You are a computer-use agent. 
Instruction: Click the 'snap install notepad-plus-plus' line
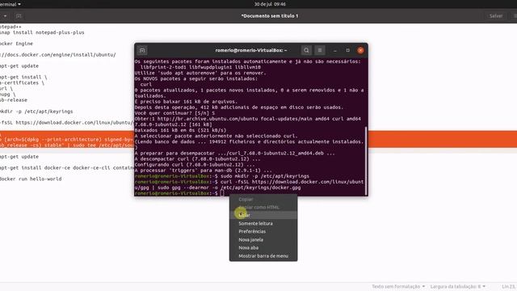(x=42, y=32)
